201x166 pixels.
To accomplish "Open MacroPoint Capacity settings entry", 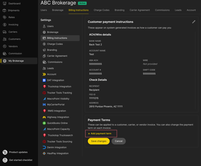I will pos(60,129).
